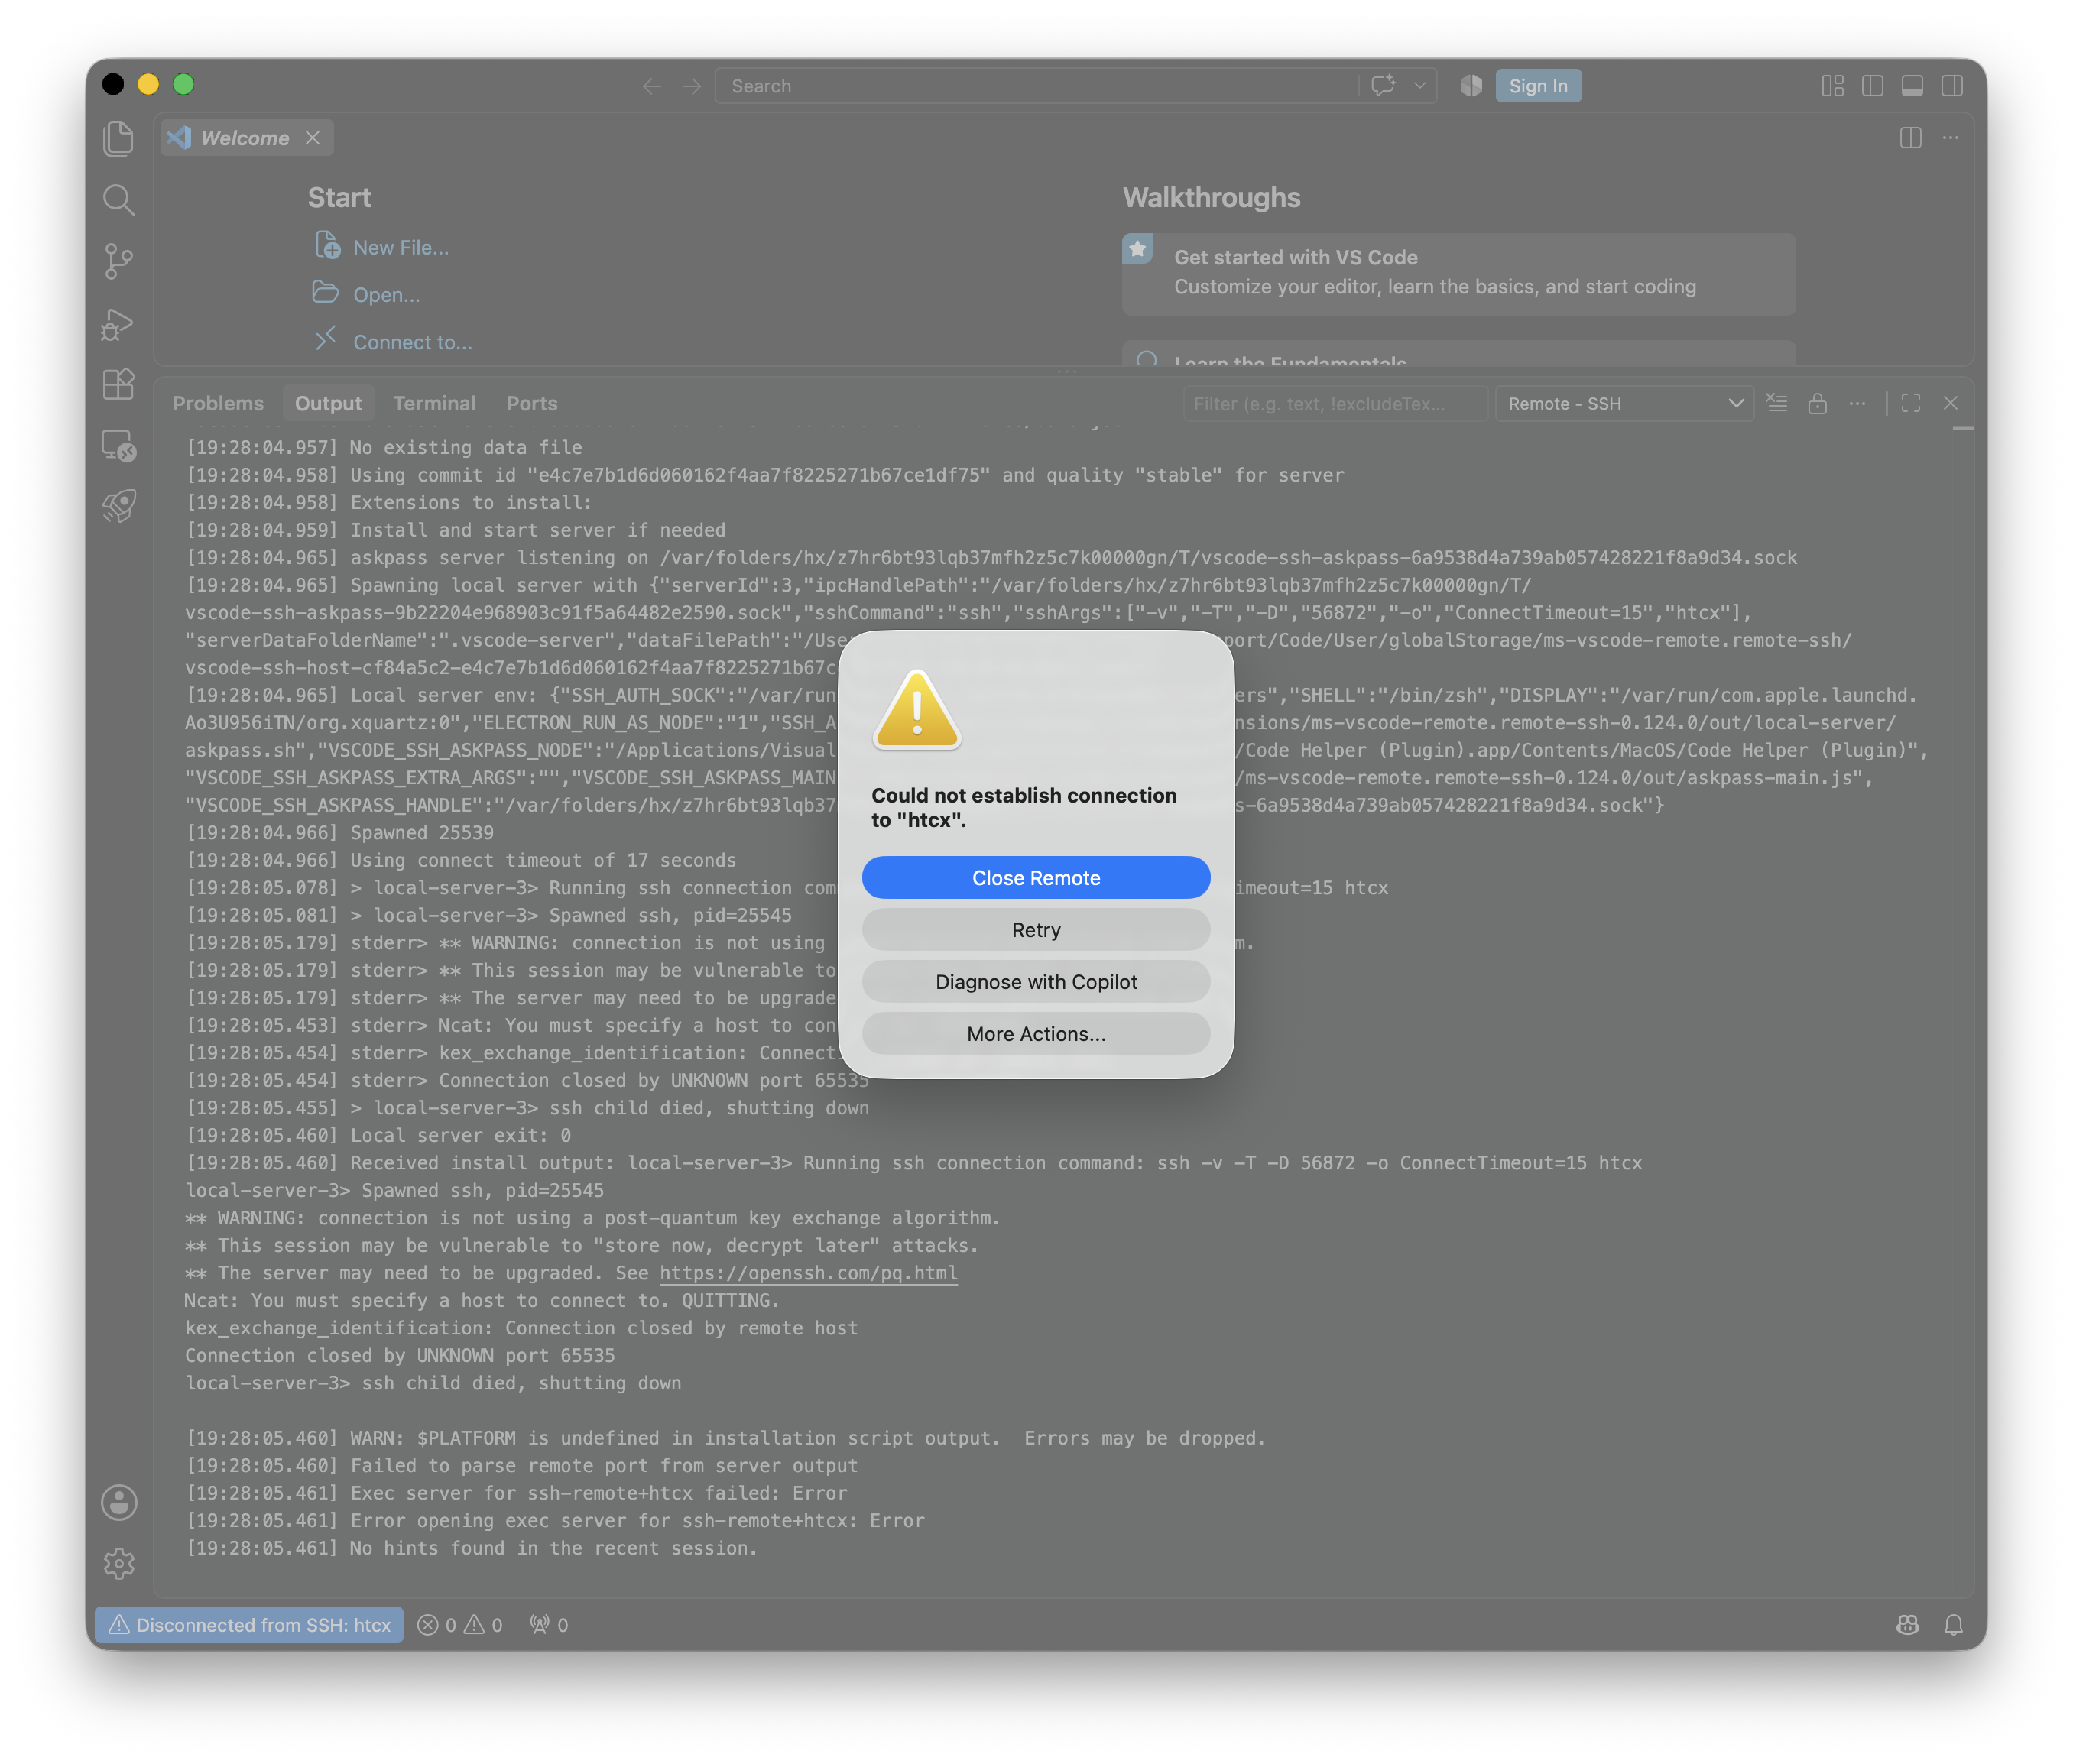Toggle the primary side bar

coord(1873,86)
